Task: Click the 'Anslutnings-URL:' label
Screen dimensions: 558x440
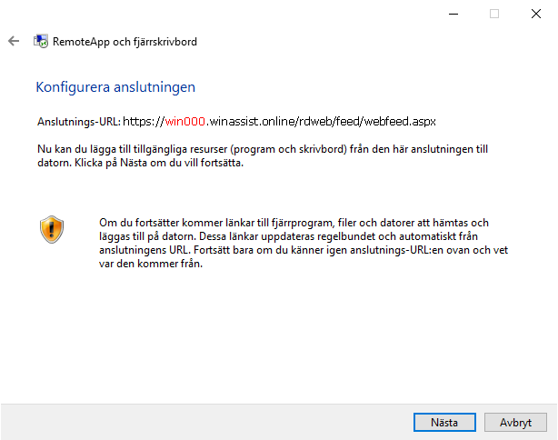Action: point(78,121)
